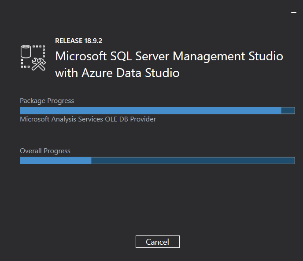Click the Overall Progress label
Screen dimensions: 303x261
coord(45,151)
